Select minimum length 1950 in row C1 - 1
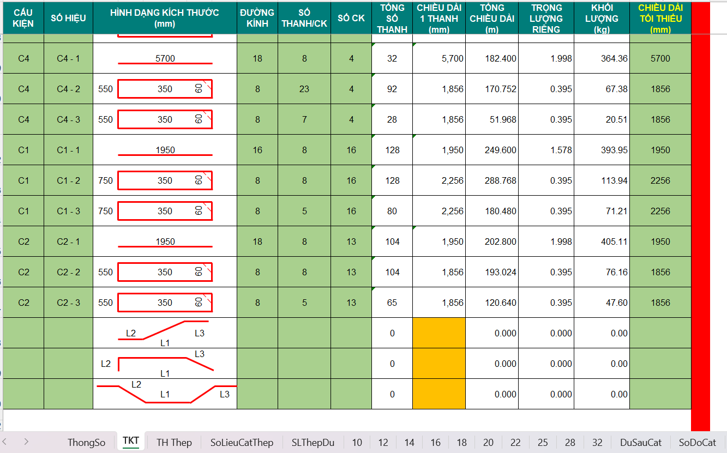The height and width of the screenshot is (453, 727). click(660, 150)
